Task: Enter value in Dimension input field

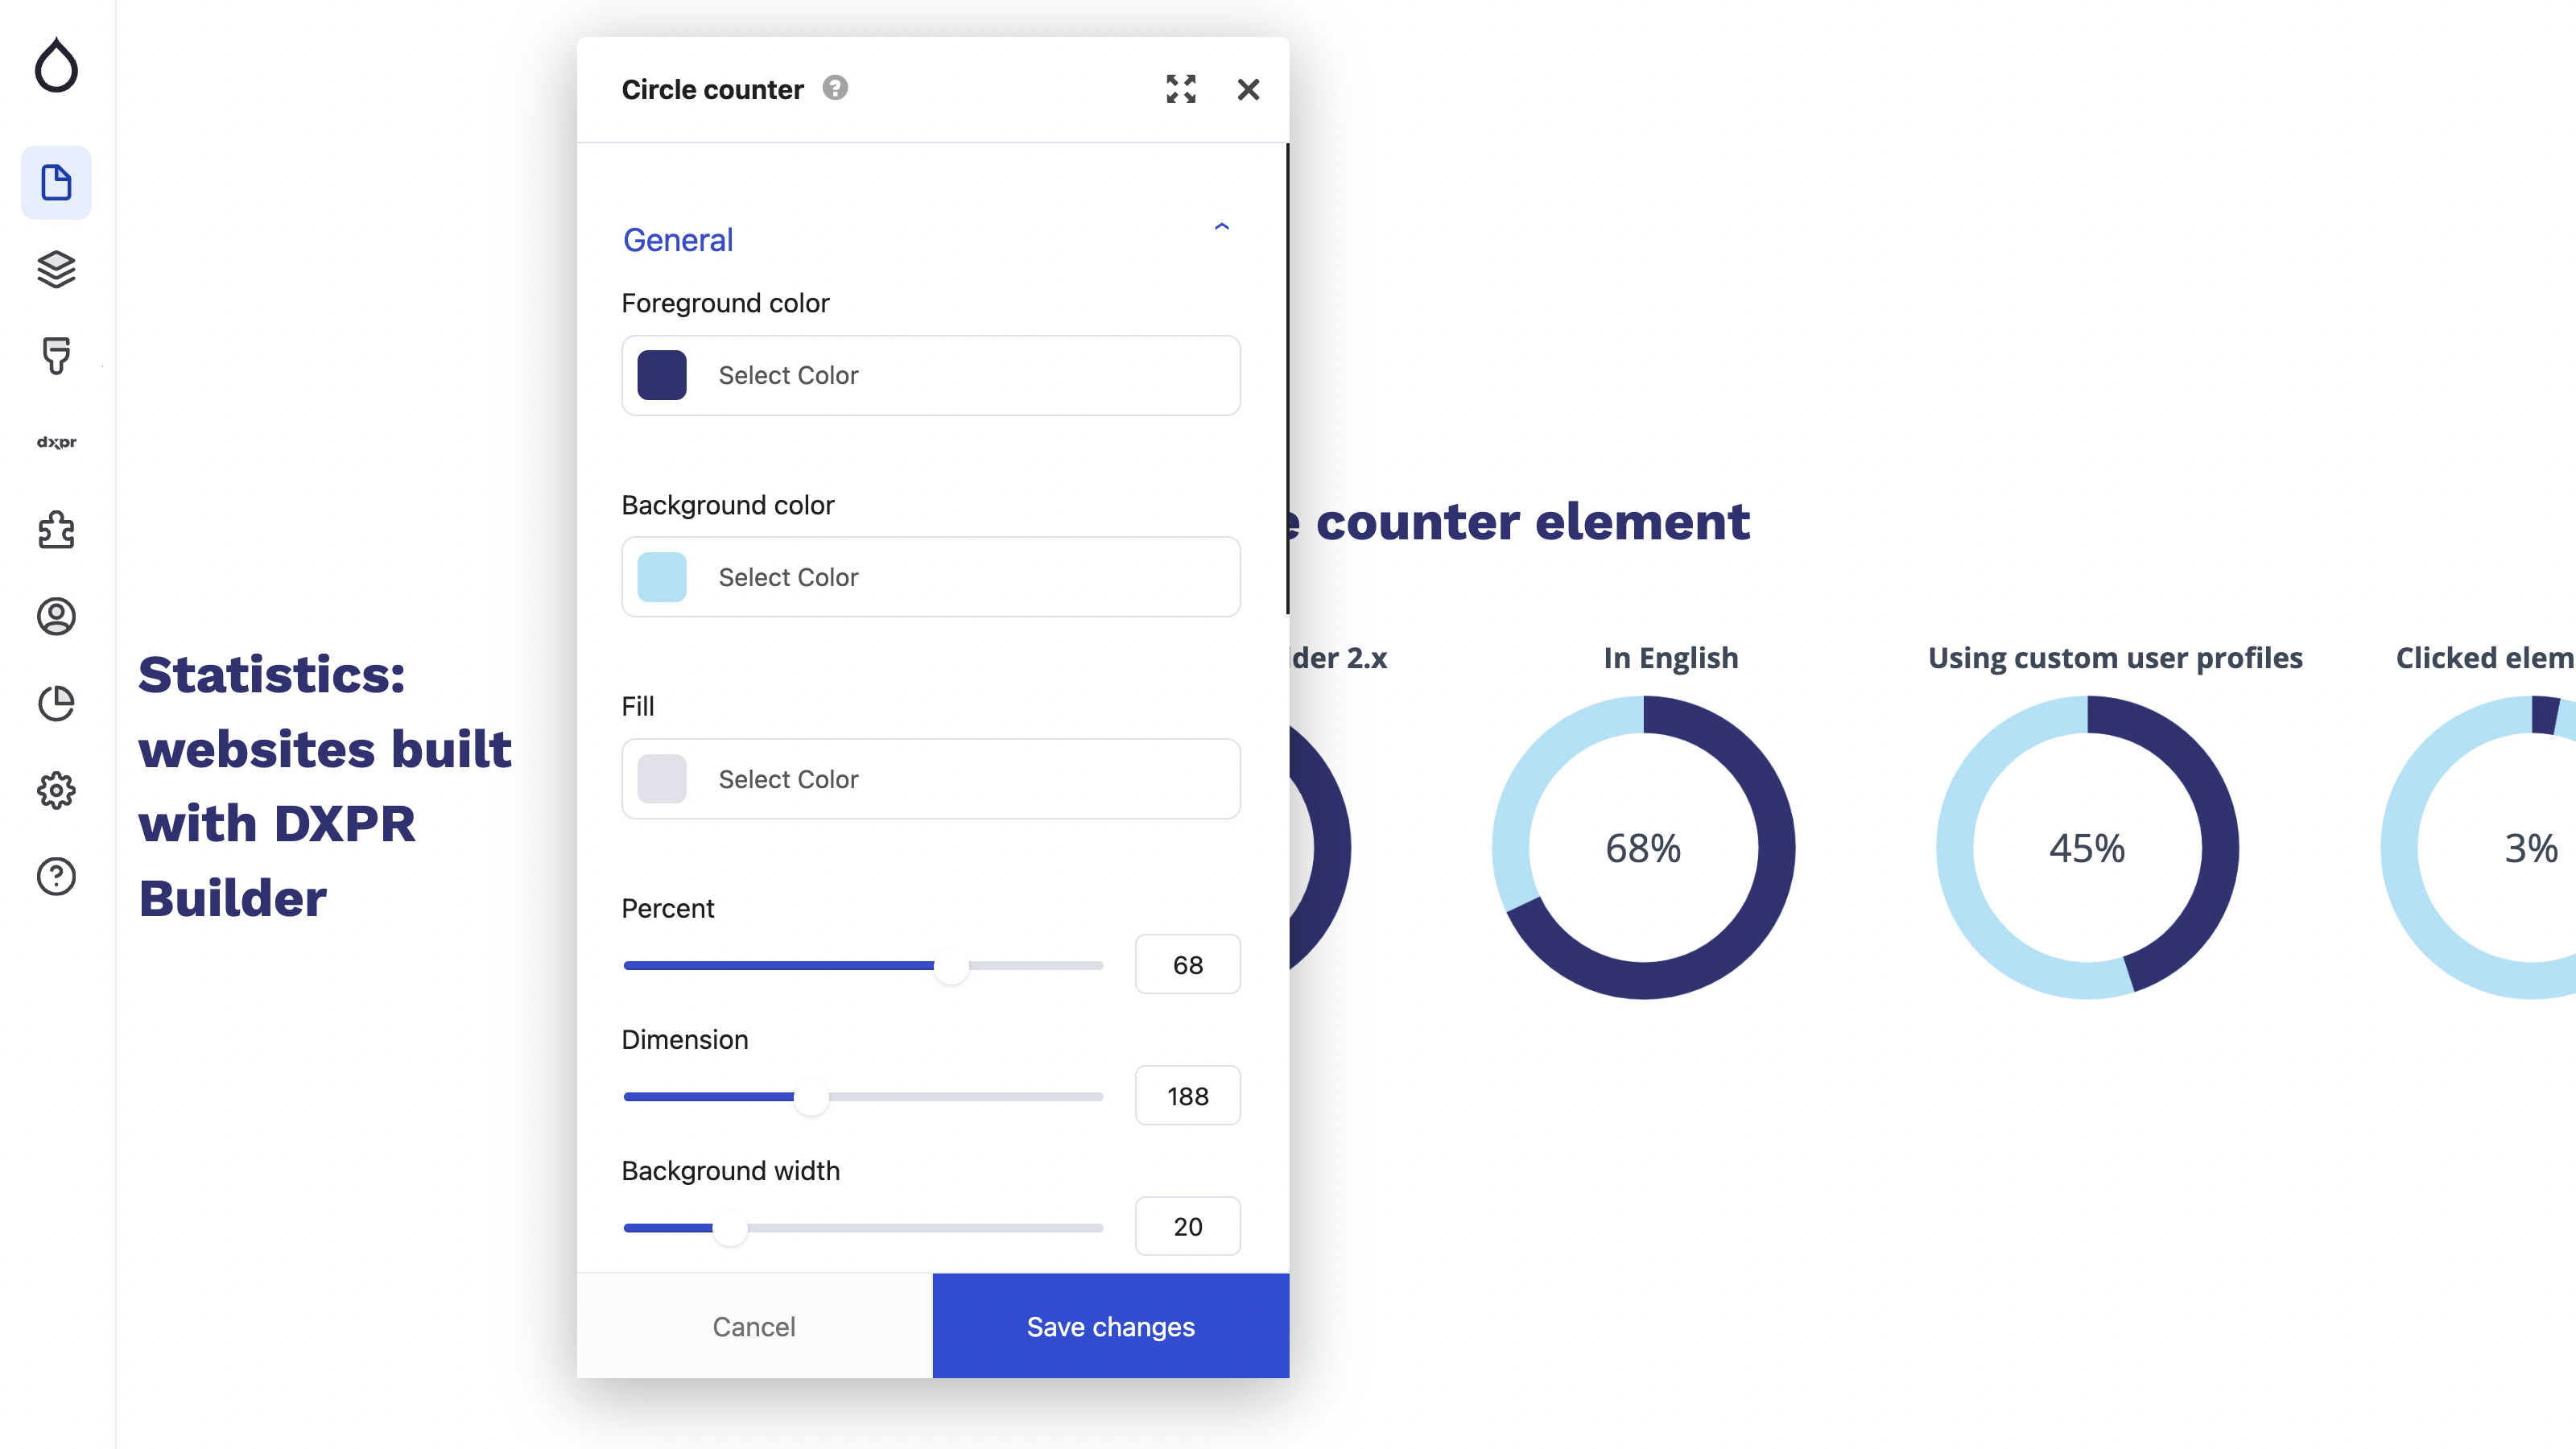Action: [x=1186, y=1095]
